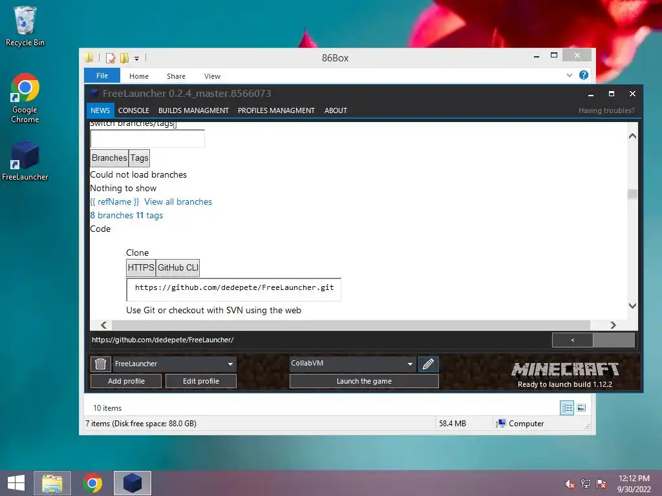Open FreeLauncher desktop shortcut

pos(25,161)
